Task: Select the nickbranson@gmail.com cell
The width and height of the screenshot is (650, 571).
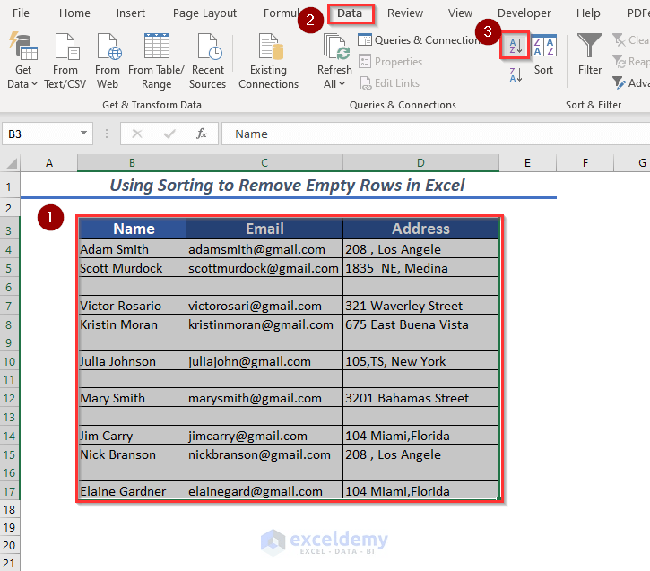Action: click(264, 454)
